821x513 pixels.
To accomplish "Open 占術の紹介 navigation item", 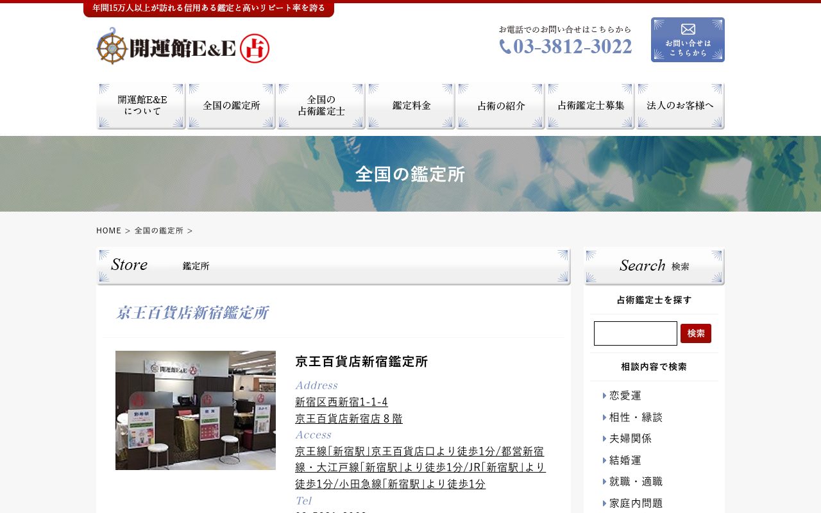I will tap(500, 106).
